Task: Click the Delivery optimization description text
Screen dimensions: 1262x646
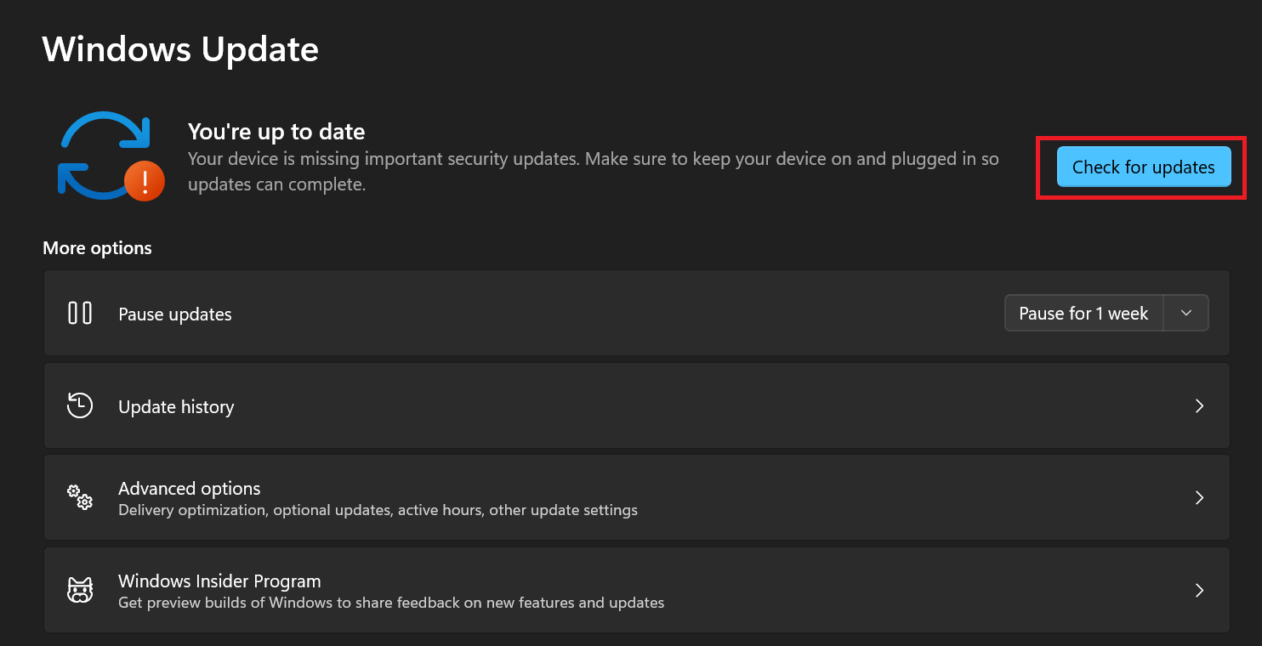Action: 378,511
